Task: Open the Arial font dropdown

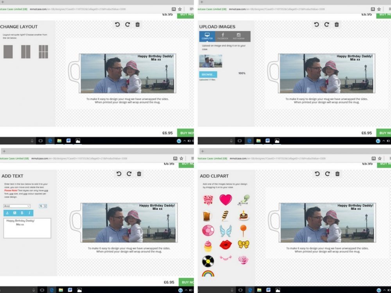Action: [17, 206]
